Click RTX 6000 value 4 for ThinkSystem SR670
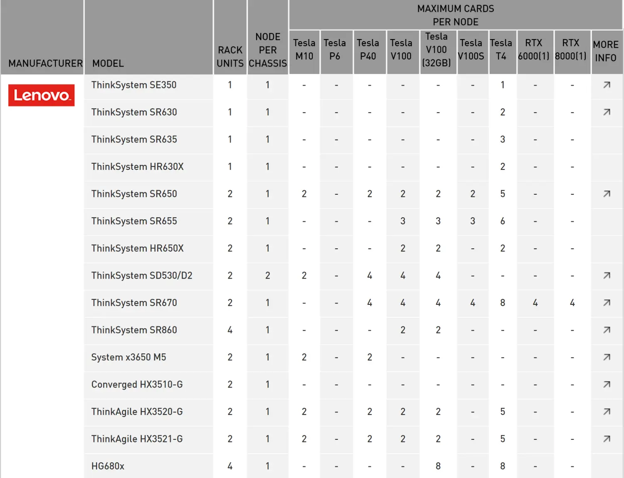This screenshot has width=624, height=478. click(x=535, y=303)
